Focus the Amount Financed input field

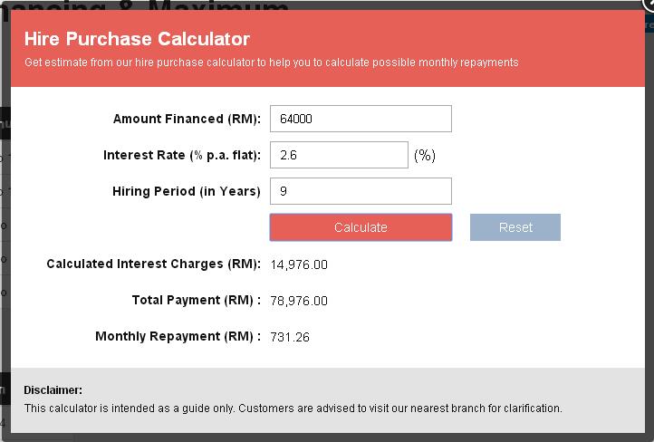click(361, 119)
